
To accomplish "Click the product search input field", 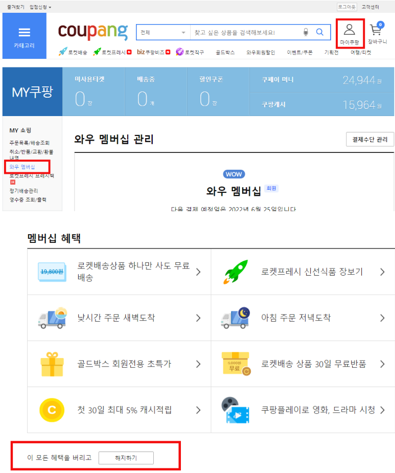I will (x=246, y=32).
